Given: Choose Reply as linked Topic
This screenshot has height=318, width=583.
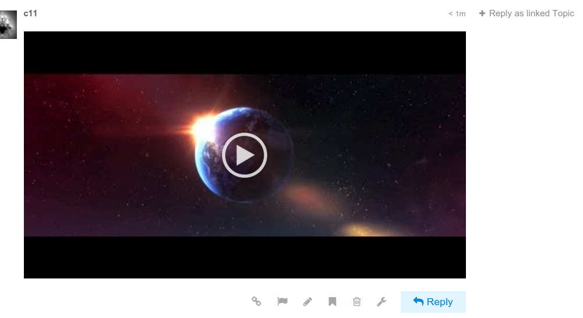Looking at the screenshot, I should click(x=527, y=13).
